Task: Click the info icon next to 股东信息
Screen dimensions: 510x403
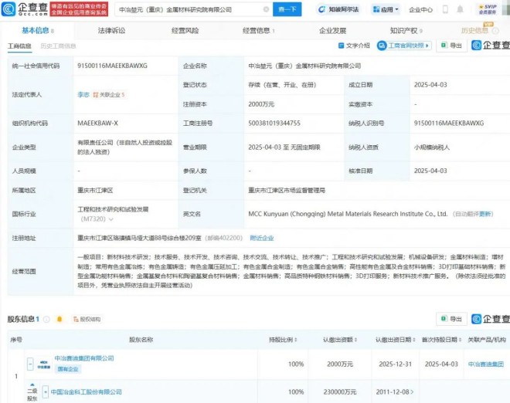Action: point(47,319)
